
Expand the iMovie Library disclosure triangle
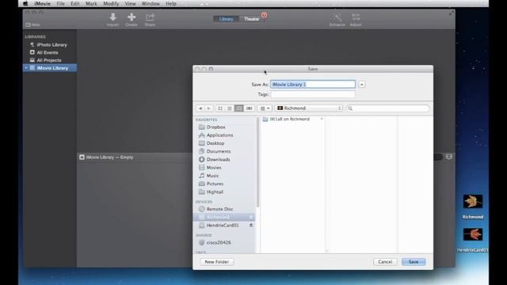(26, 68)
